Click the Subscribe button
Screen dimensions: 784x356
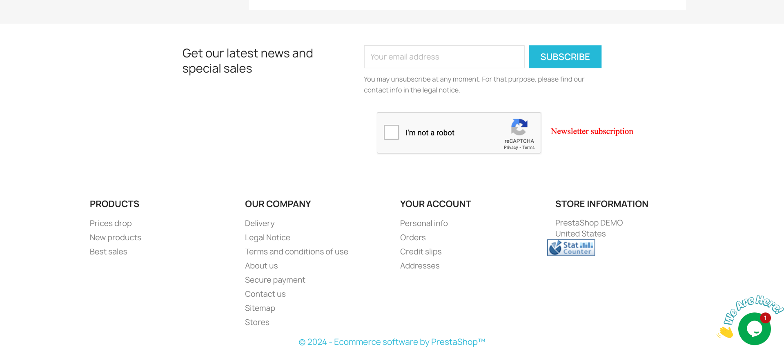tap(565, 57)
